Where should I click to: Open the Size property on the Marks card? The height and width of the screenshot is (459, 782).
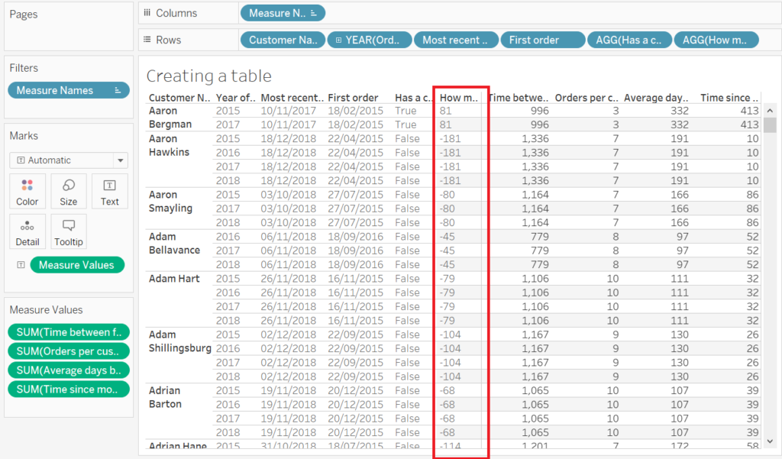(69, 191)
